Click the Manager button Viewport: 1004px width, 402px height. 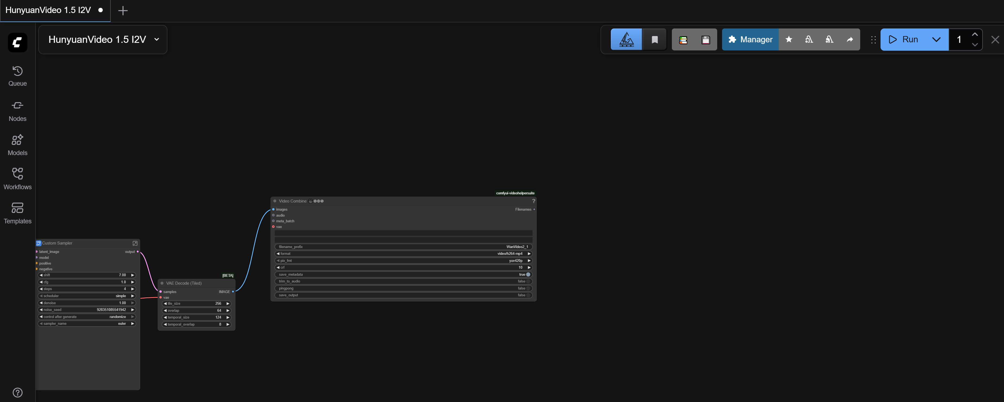(750, 39)
